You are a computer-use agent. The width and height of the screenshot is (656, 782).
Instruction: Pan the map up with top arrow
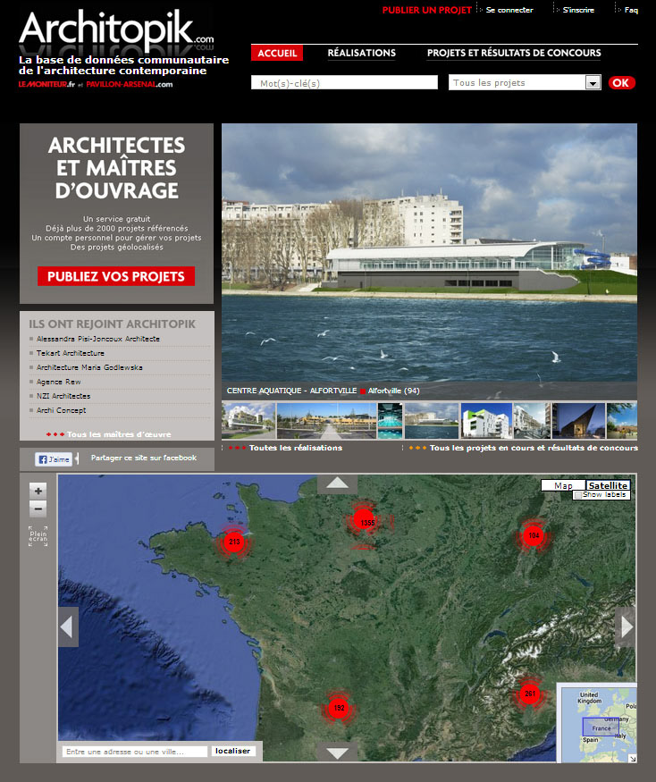[337, 483]
